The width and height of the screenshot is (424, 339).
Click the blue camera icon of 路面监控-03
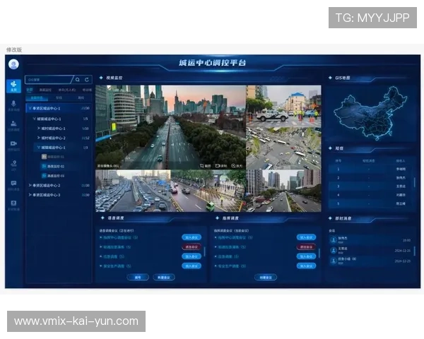44,176
